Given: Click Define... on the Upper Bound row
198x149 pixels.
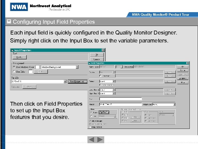Looking at the screenshot, I should click(170, 94).
